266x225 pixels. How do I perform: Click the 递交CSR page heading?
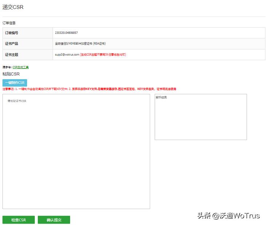click(13, 7)
